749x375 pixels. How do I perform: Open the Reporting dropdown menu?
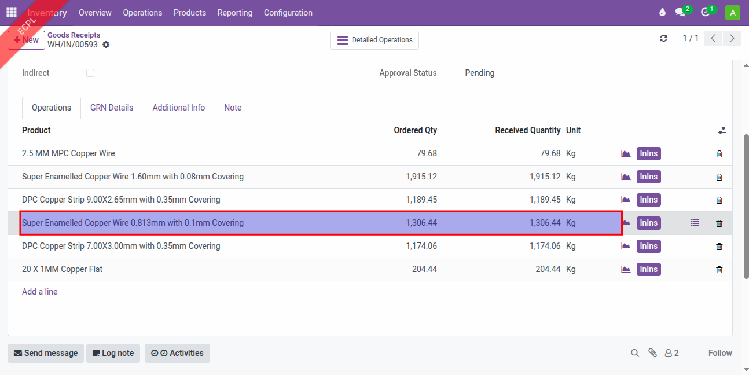(234, 12)
